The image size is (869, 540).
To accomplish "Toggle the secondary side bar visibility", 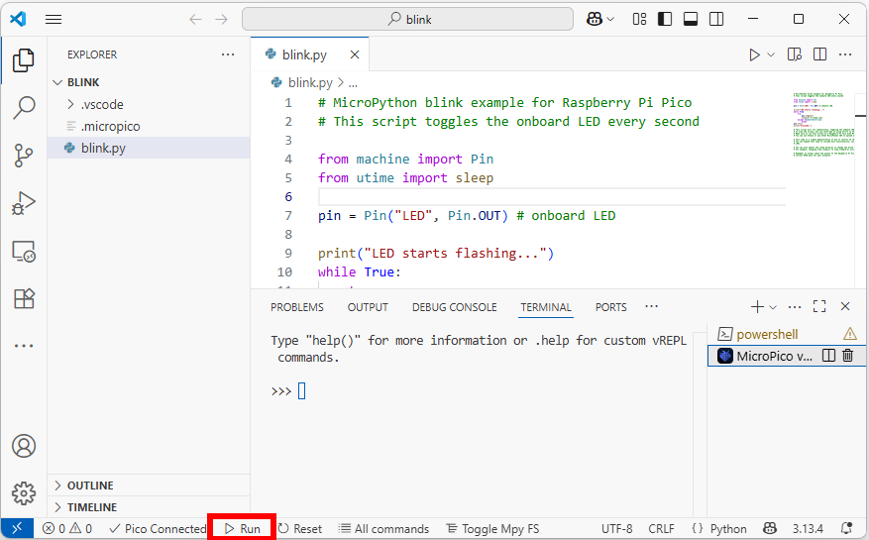I will click(x=716, y=20).
